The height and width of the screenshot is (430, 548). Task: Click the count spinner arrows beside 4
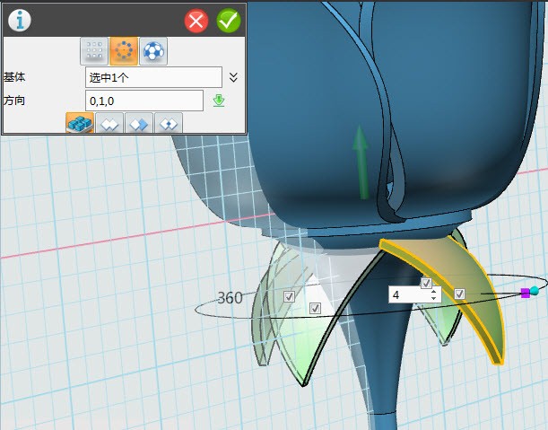434,294
